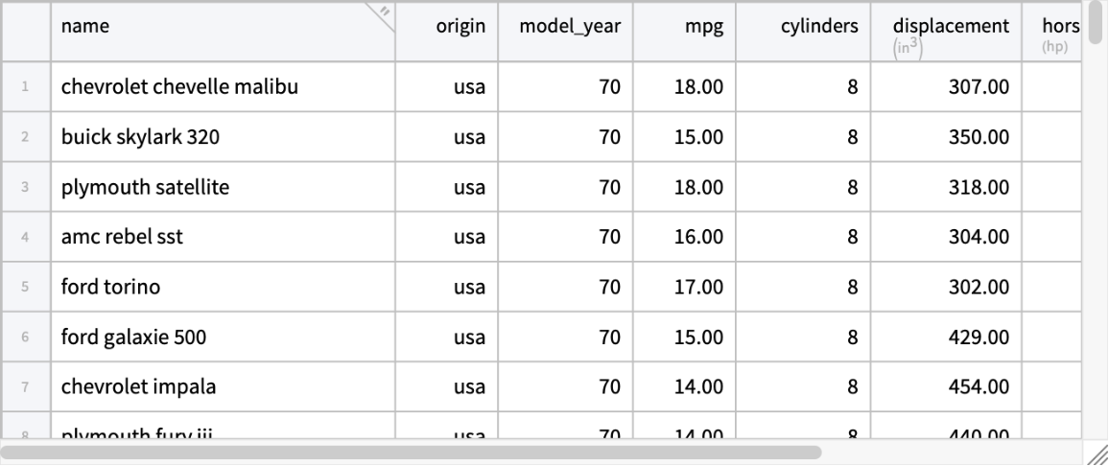
Task: Select row number 5 header
Action: 25,287
